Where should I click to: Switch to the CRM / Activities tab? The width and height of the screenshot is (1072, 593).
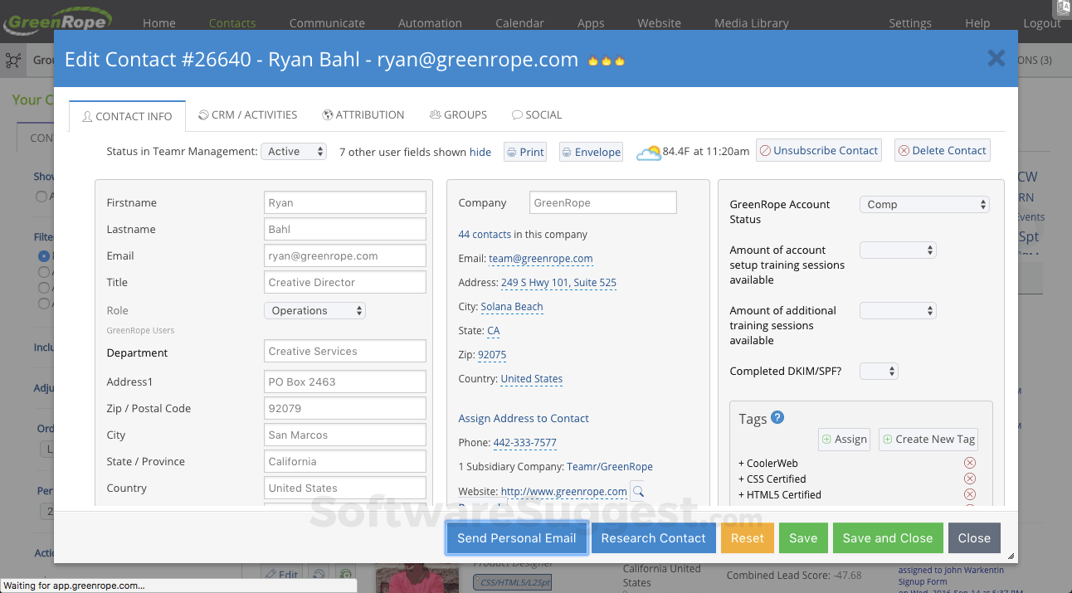point(247,115)
